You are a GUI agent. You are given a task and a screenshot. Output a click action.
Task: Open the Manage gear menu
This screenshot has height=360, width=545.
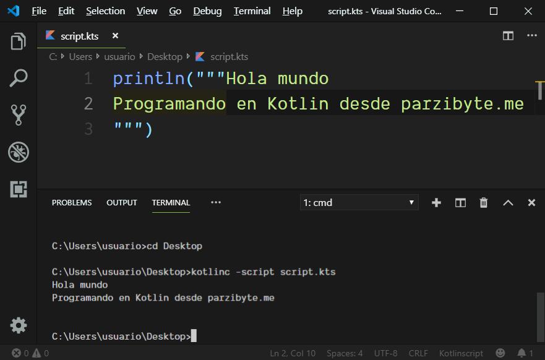pyautogui.click(x=19, y=325)
